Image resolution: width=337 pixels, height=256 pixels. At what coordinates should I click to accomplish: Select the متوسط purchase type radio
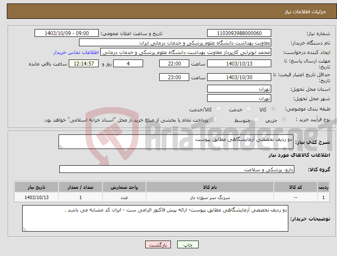[x=256, y=119]
